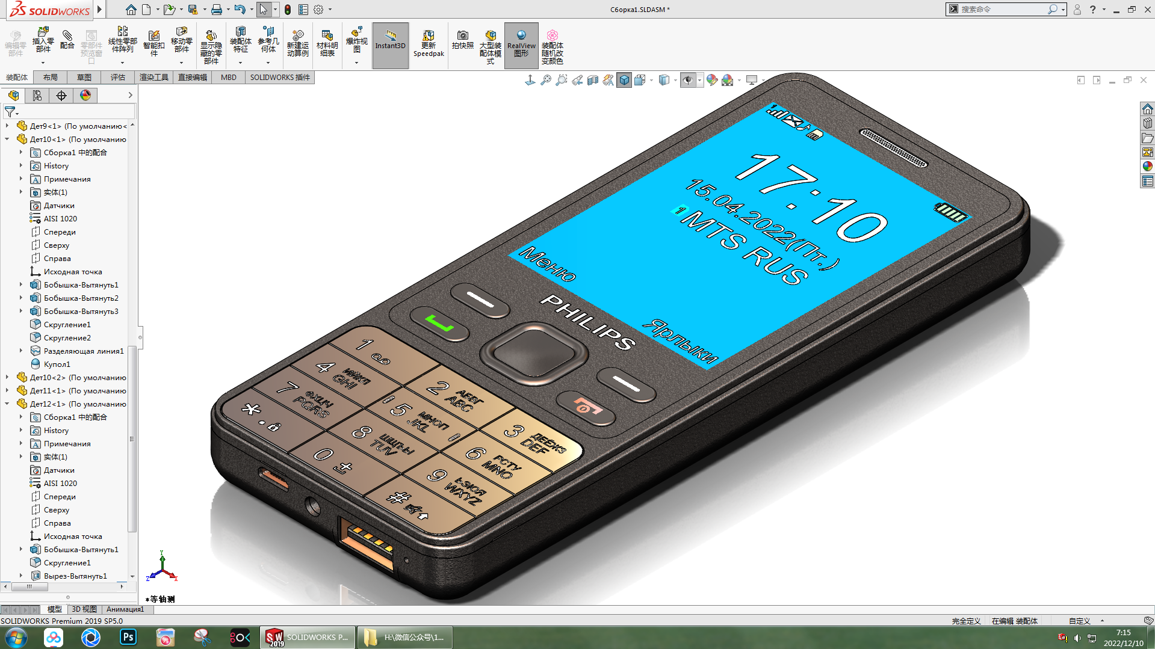Screen dimensions: 1155x649
Task: Expand the Дет11<1> component node
Action: [x=7, y=390]
